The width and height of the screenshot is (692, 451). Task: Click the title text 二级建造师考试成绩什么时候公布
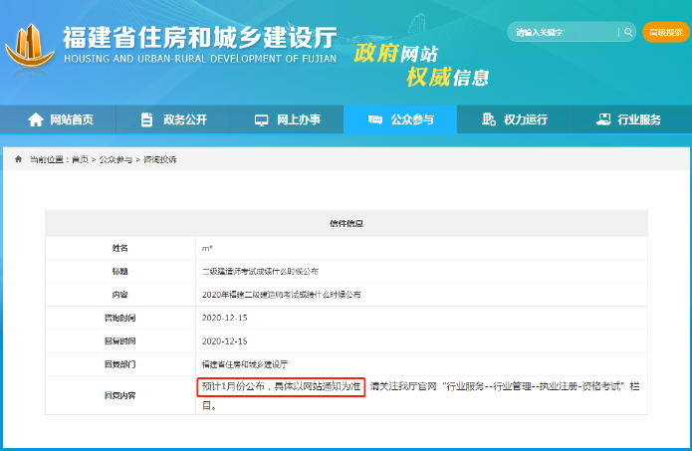pyautogui.click(x=260, y=272)
